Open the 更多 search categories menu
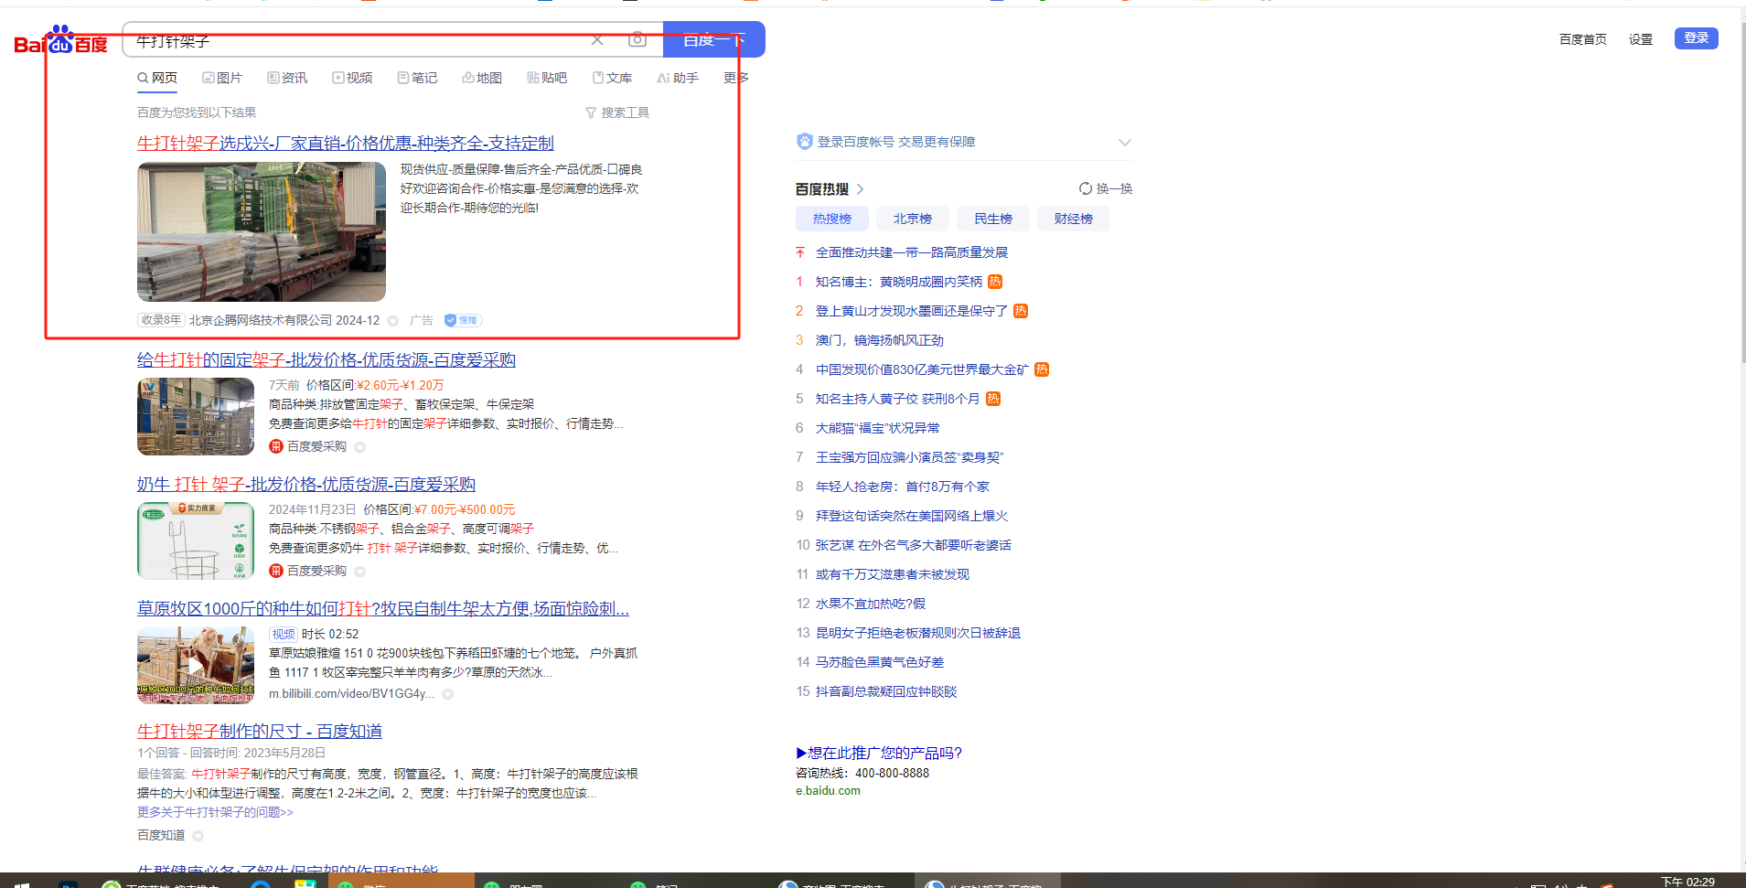Image resolution: width=1746 pixels, height=888 pixels. [735, 78]
